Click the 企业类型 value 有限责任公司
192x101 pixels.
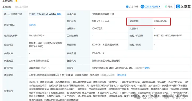click(46, 45)
